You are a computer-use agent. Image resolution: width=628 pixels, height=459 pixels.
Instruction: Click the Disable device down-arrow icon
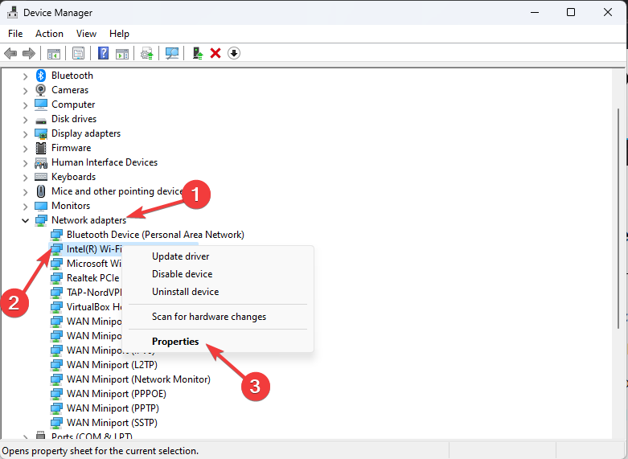pyautogui.click(x=234, y=53)
